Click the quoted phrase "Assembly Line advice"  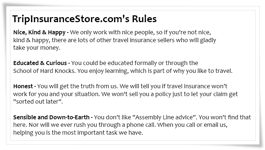point(165,117)
